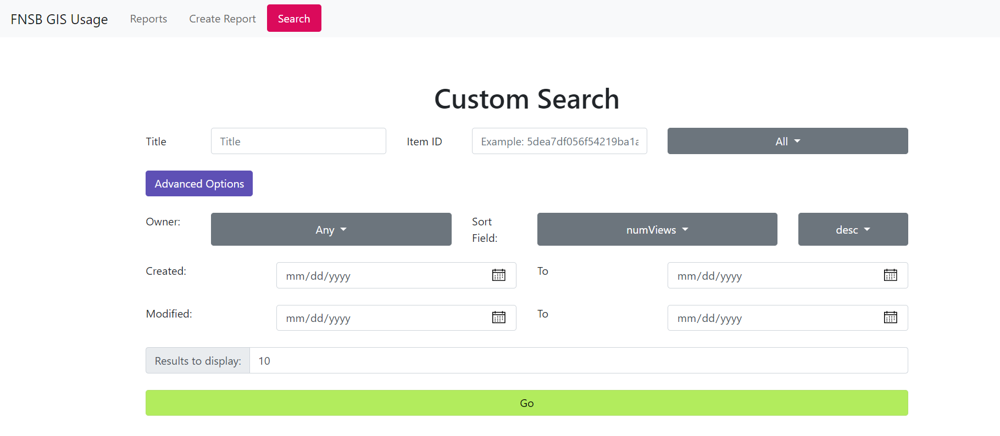Open calendar picker for Modified start date
The width and height of the screenshot is (1000, 436).
tap(498, 318)
